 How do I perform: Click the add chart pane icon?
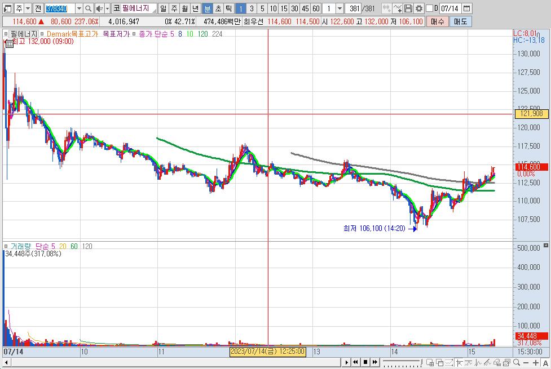pyautogui.click(x=430, y=362)
